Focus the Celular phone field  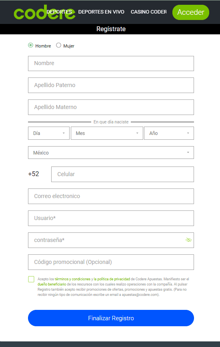122,174
